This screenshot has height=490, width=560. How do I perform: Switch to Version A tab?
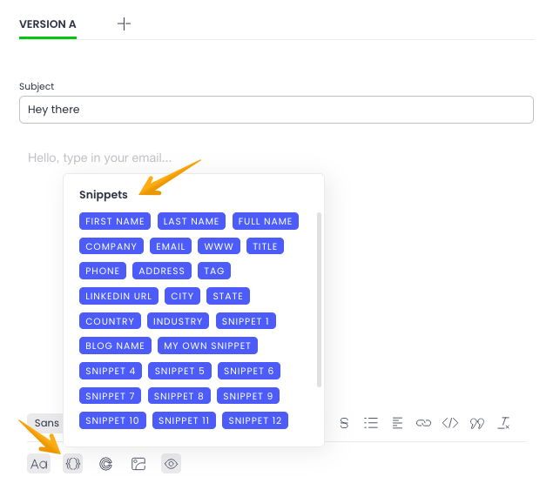tap(48, 24)
